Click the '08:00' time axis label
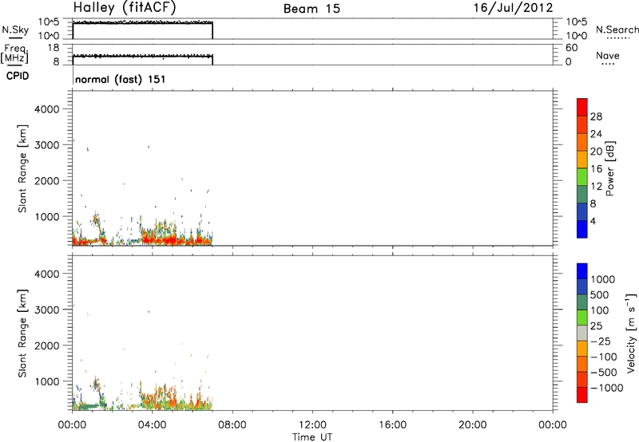Screen dimensions: 639x442 [232, 425]
